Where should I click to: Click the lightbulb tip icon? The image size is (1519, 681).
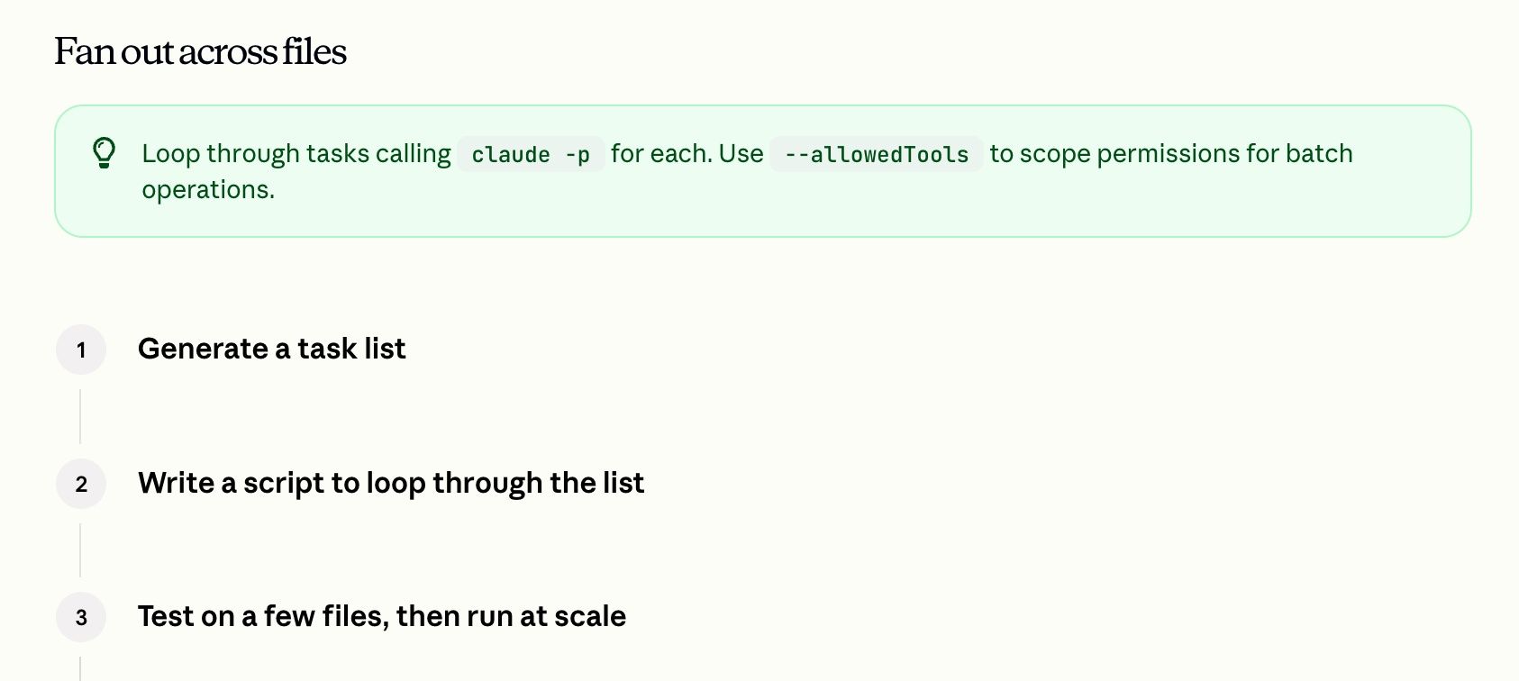pos(105,153)
